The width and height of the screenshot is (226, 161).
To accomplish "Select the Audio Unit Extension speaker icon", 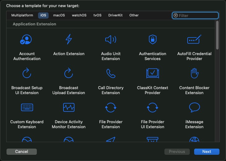I will pos(111,39).
